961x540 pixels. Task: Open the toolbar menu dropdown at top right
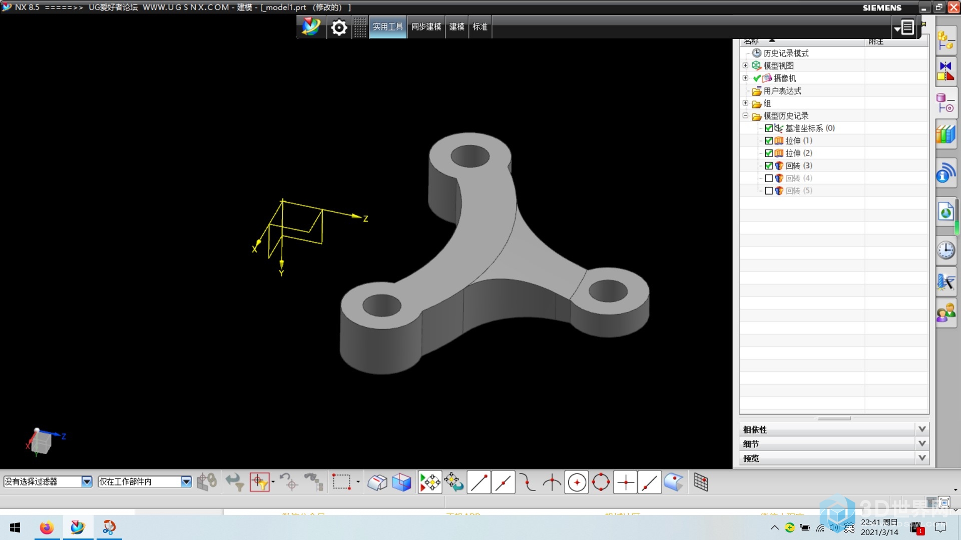[905, 27]
